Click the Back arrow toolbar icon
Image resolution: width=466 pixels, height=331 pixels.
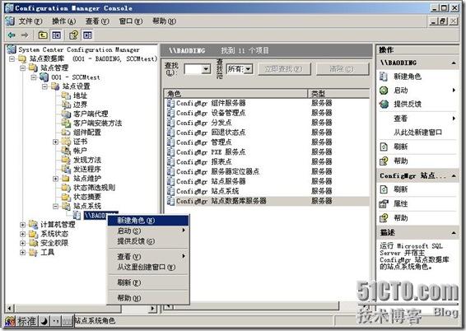(x=12, y=35)
